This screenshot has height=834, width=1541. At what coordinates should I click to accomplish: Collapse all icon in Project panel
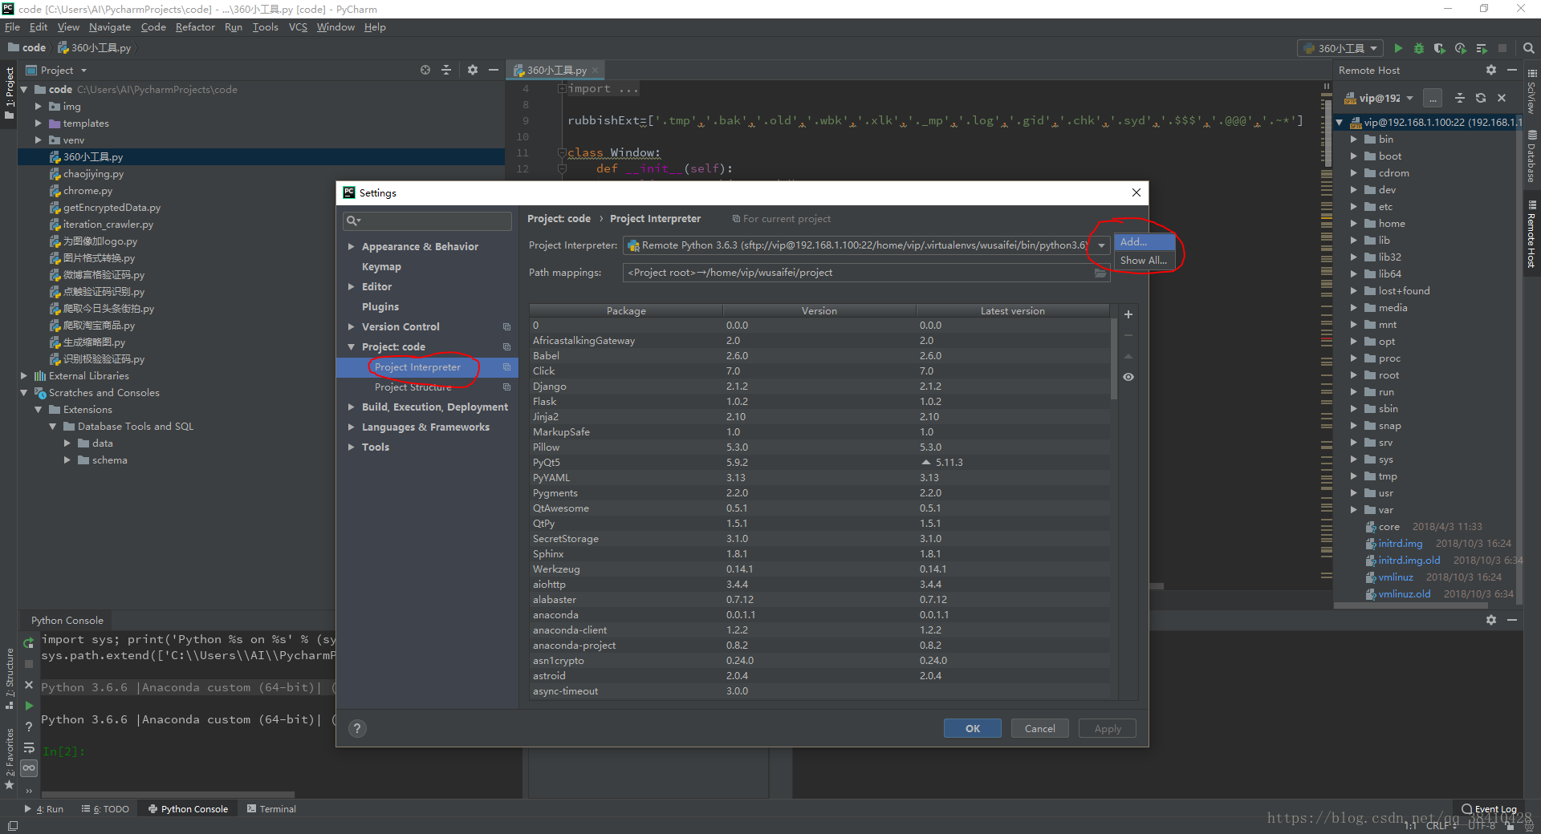446,70
